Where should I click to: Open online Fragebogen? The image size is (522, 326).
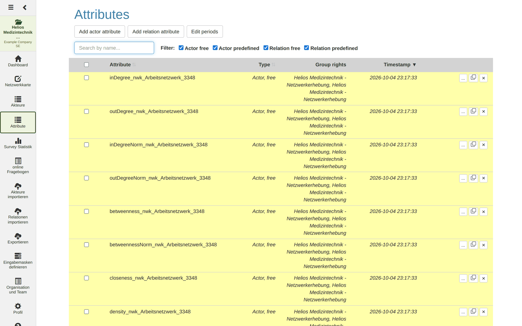(18, 166)
